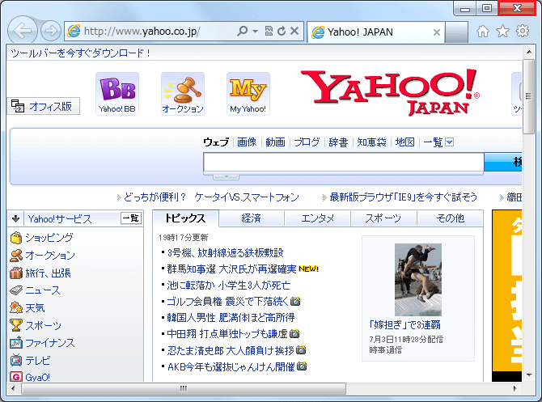Select the 画像 search category
542x402 pixels.
247,142
